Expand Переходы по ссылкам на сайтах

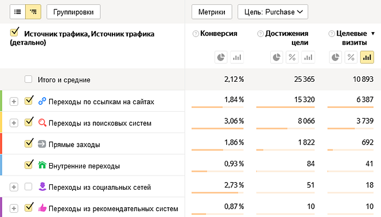point(14,101)
